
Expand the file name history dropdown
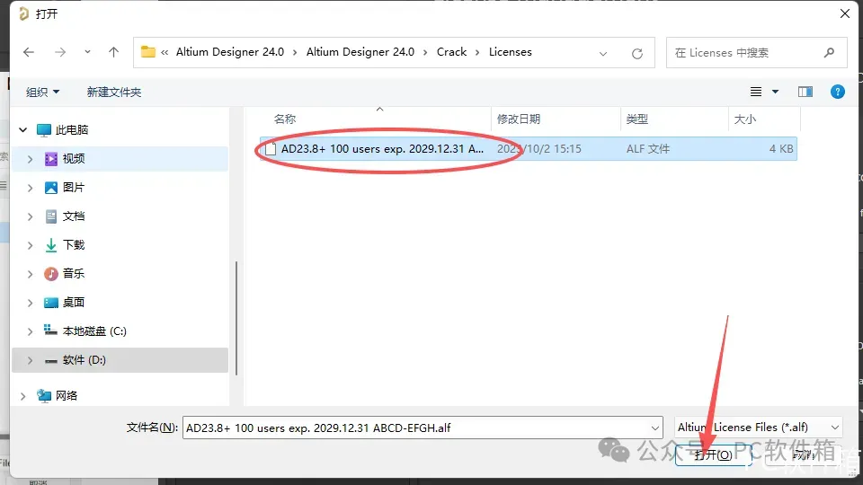coord(655,428)
